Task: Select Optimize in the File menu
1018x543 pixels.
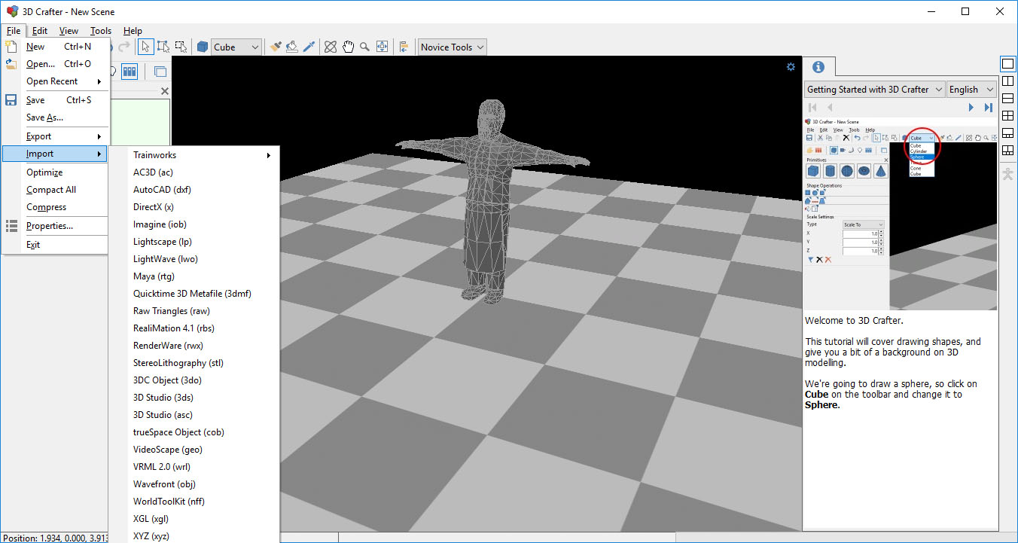Action: 56,172
